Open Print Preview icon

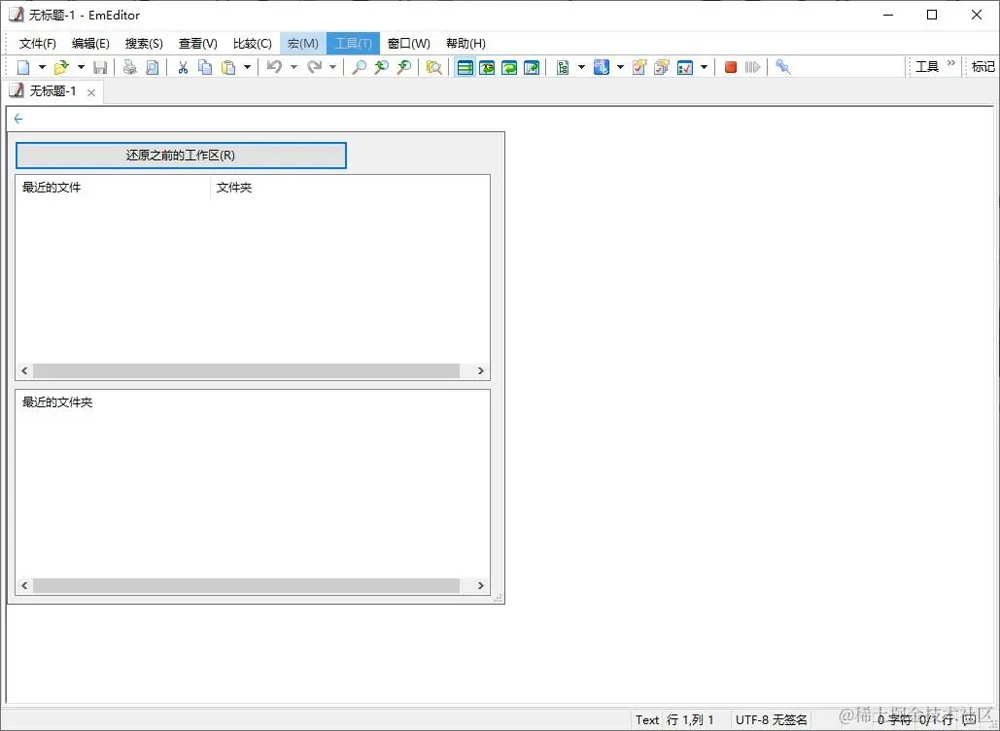click(x=153, y=67)
